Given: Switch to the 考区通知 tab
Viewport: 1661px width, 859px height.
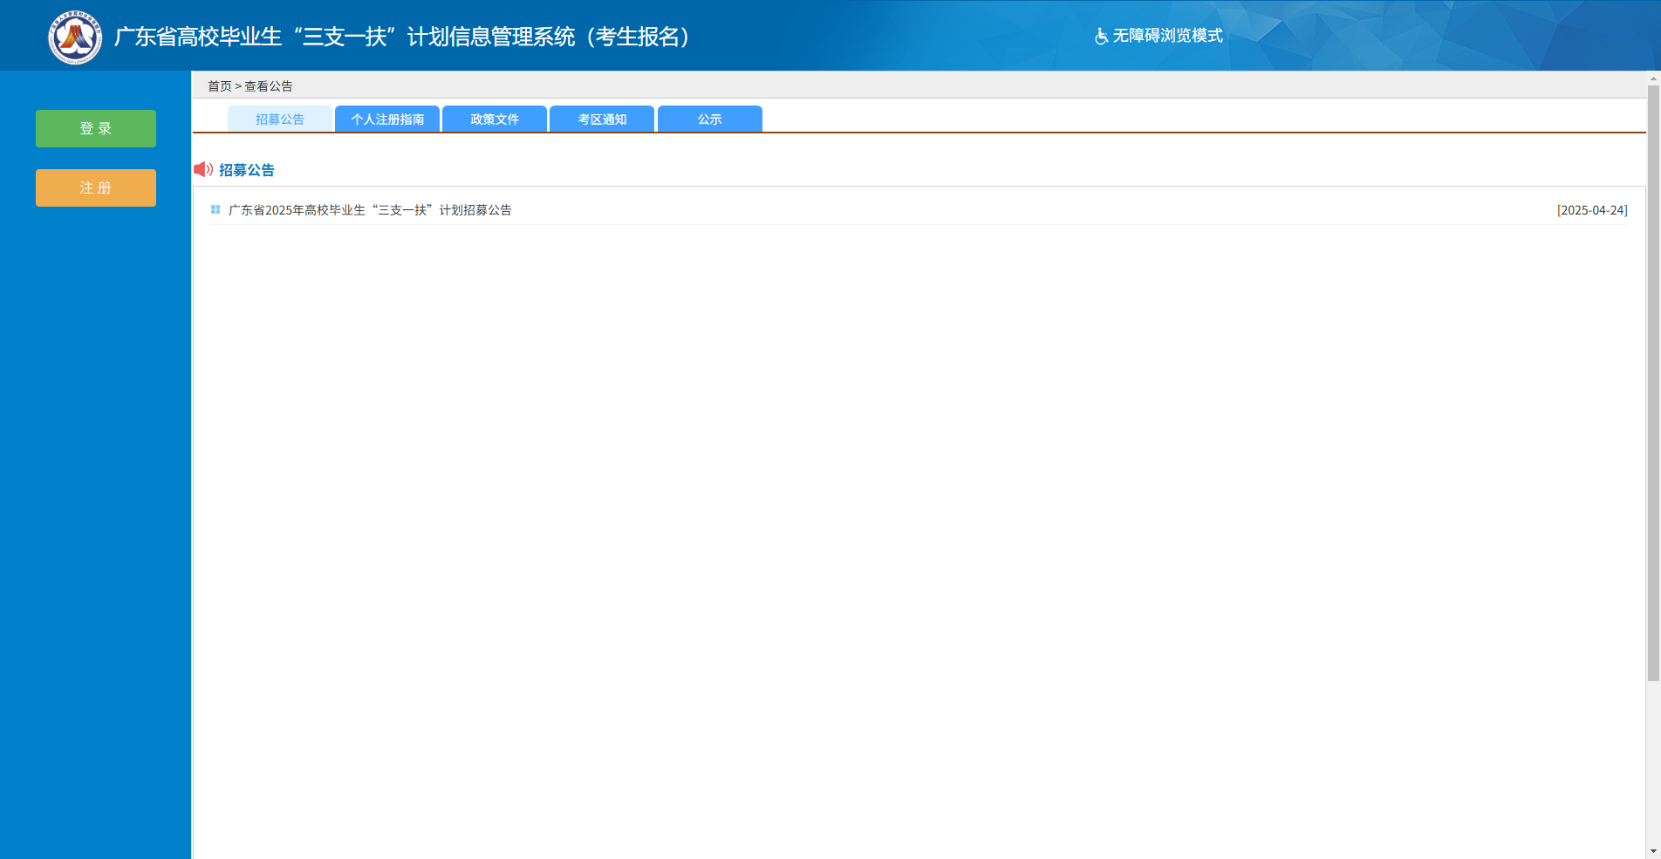Looking at the screenshot, I should click(600, 119).
